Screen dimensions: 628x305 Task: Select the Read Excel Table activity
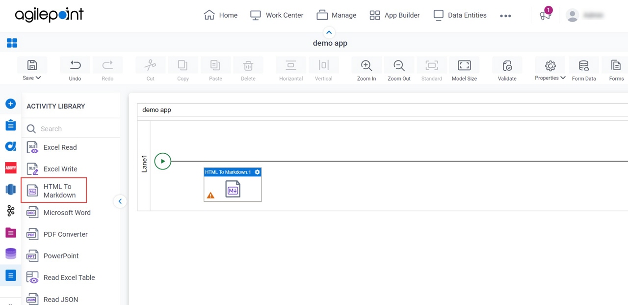tap(60, 277)
